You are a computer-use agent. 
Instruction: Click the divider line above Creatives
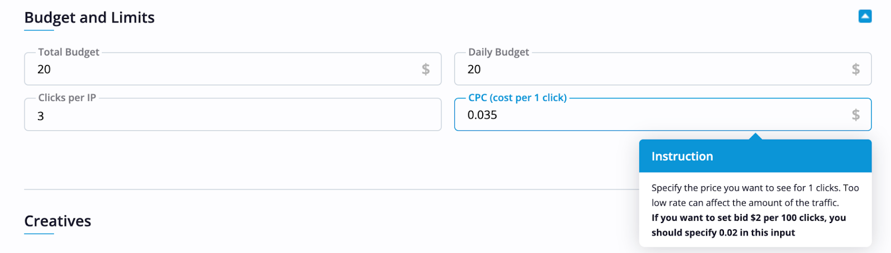[x=331, y=190]
